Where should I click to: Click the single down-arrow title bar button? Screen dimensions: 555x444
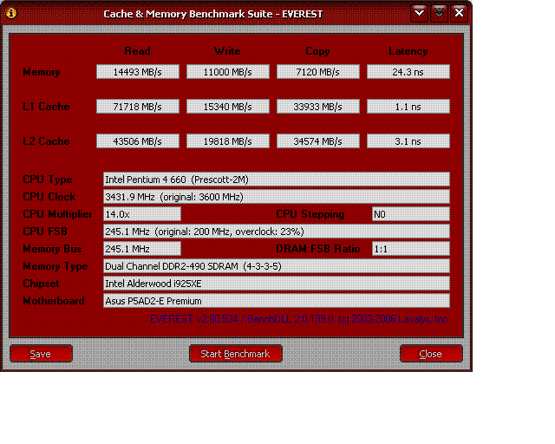(420, 14)
